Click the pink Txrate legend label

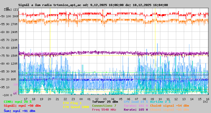pyautogui.click(x=136, y=106)
